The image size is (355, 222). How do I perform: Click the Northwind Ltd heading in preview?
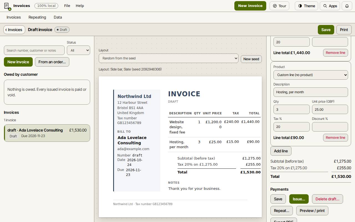[134, 96]
